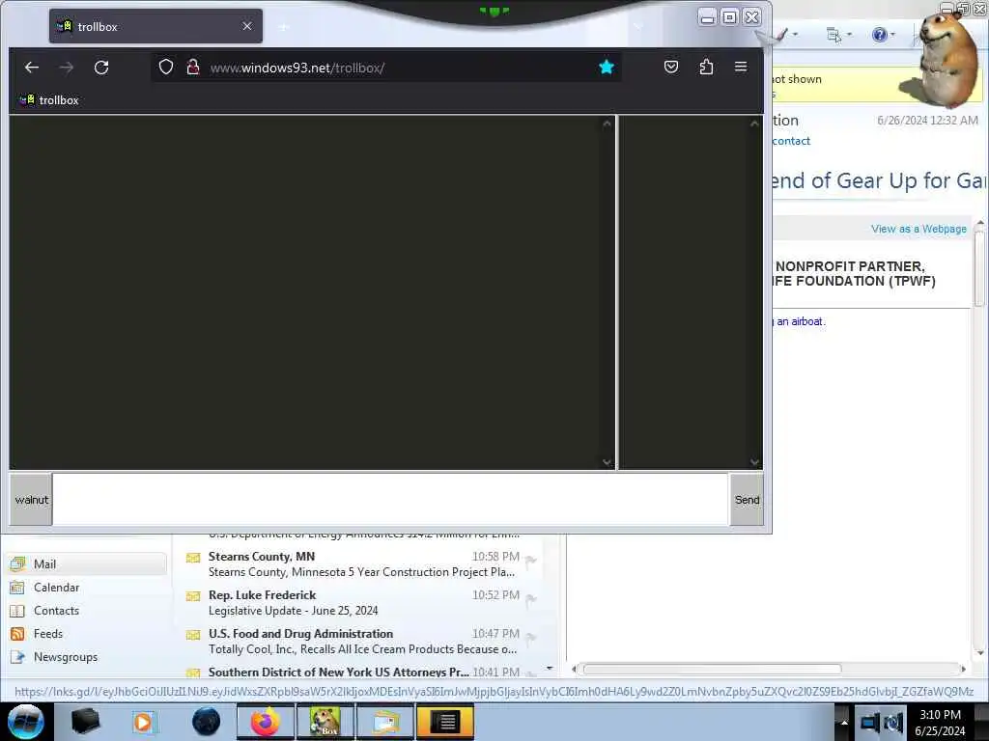
Task: Click the View as a Webpage link
Action: coord(918,229)
